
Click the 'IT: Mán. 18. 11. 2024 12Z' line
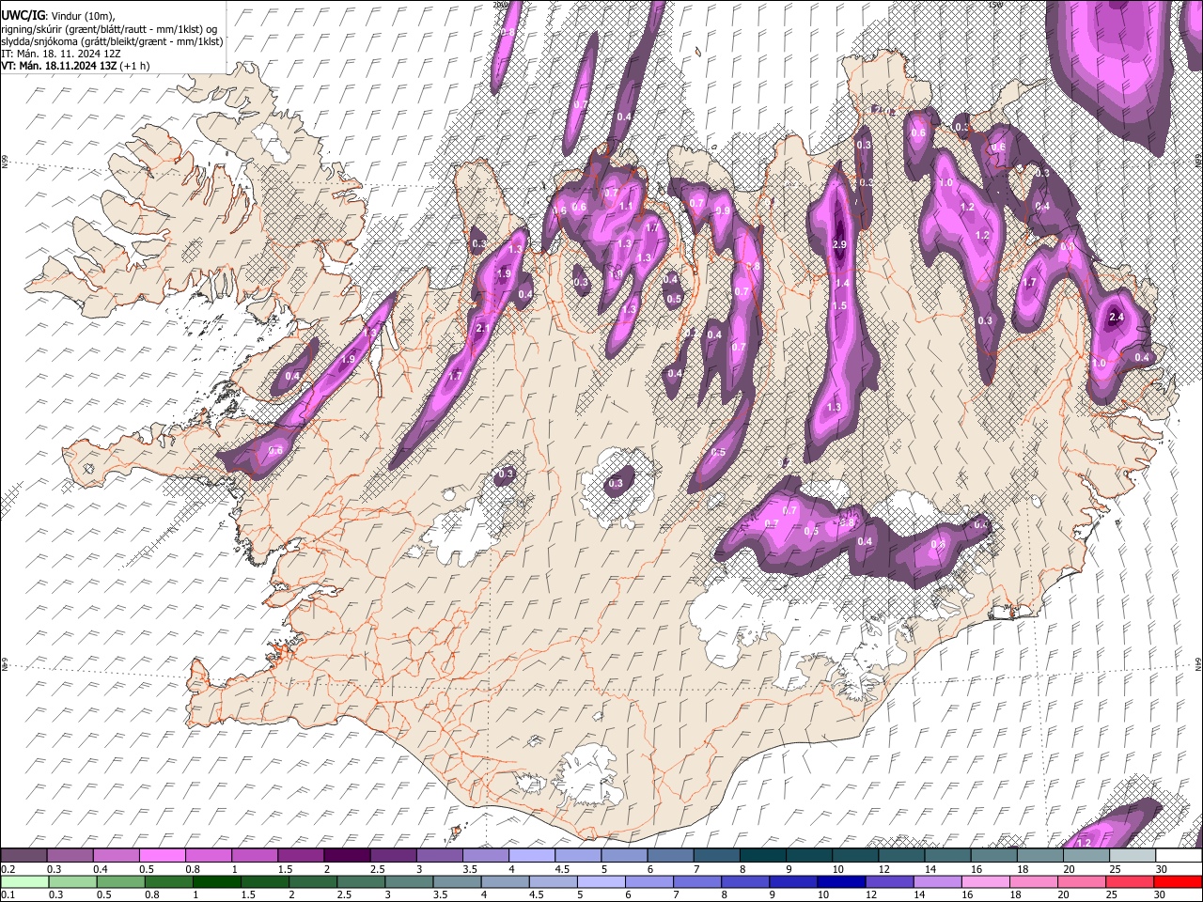tap(60, 54)
